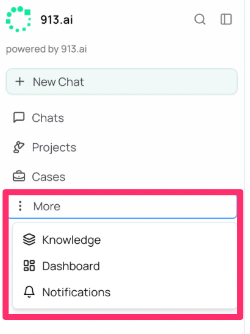Viewport: 250px width, 334px height.
Task: Click the Cases briefcase icon
Action: tap(19, 176)
